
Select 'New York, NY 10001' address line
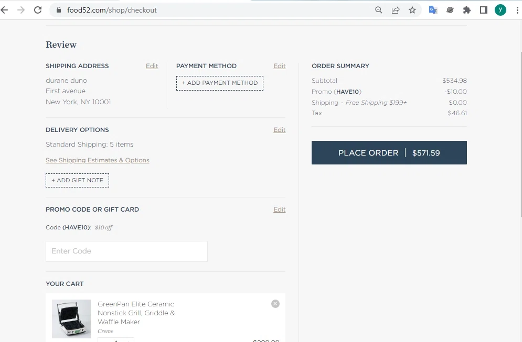click(x=78, y=102)
